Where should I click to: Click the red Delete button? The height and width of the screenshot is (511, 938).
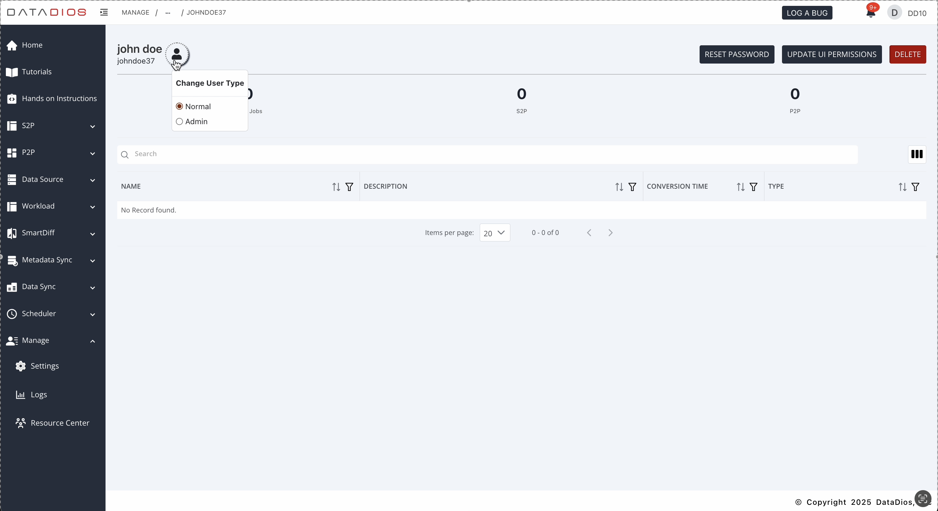click(x=907, y=54)
